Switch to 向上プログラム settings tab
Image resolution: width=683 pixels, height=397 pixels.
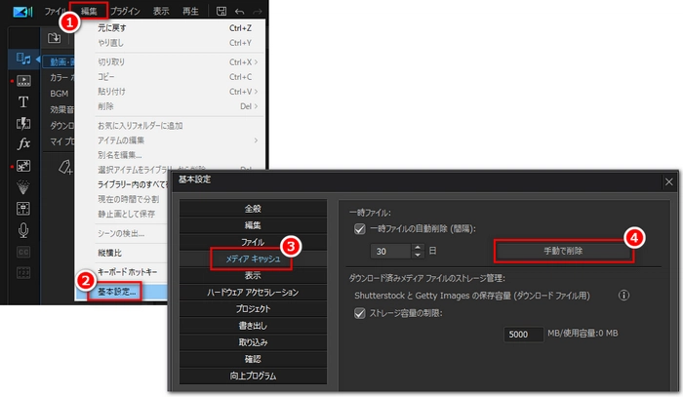click(253, 376)
